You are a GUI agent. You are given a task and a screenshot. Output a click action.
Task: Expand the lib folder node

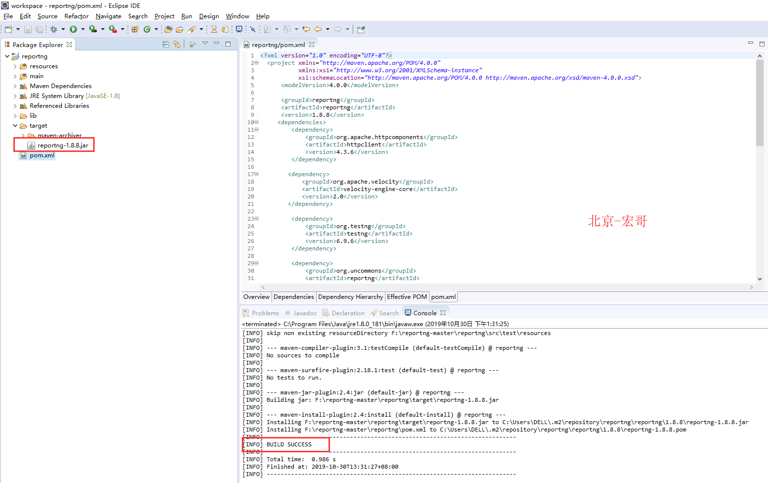point(15,116)
